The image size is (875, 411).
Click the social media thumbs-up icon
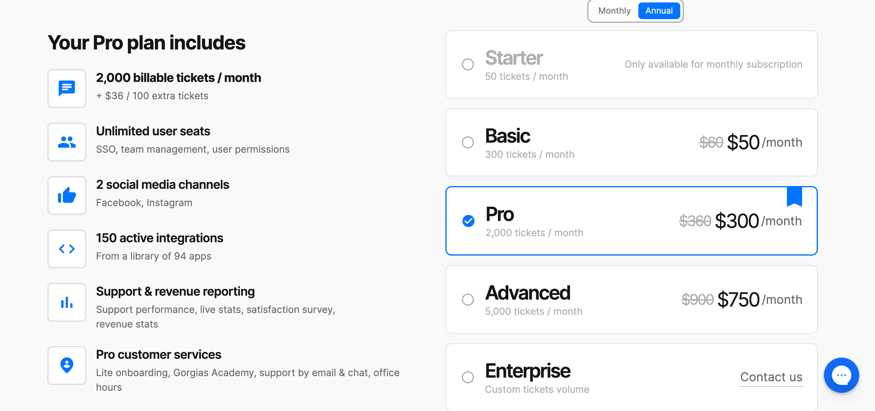tap(67, 195)
